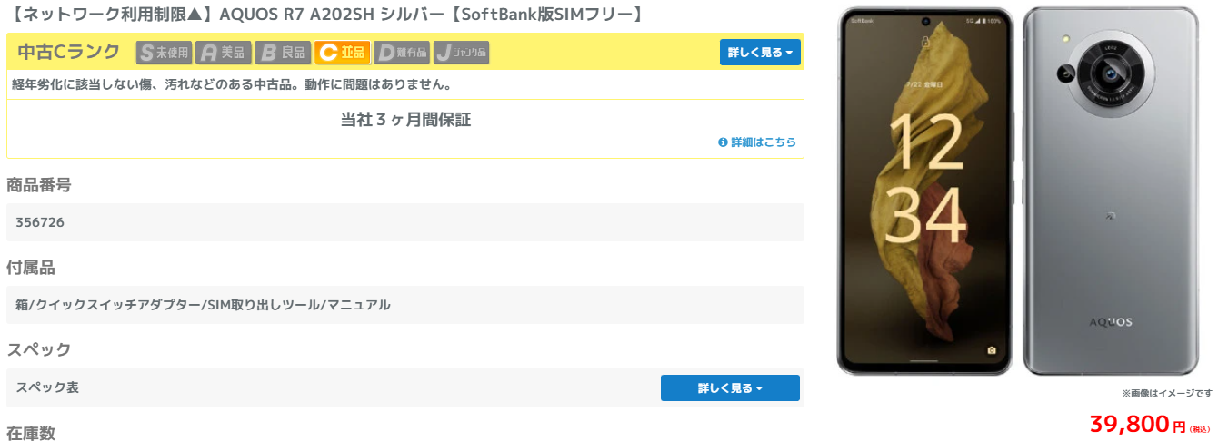Click the 付属品 accessories list row
The image size is (1228, 441).
(x=203, y=305)
